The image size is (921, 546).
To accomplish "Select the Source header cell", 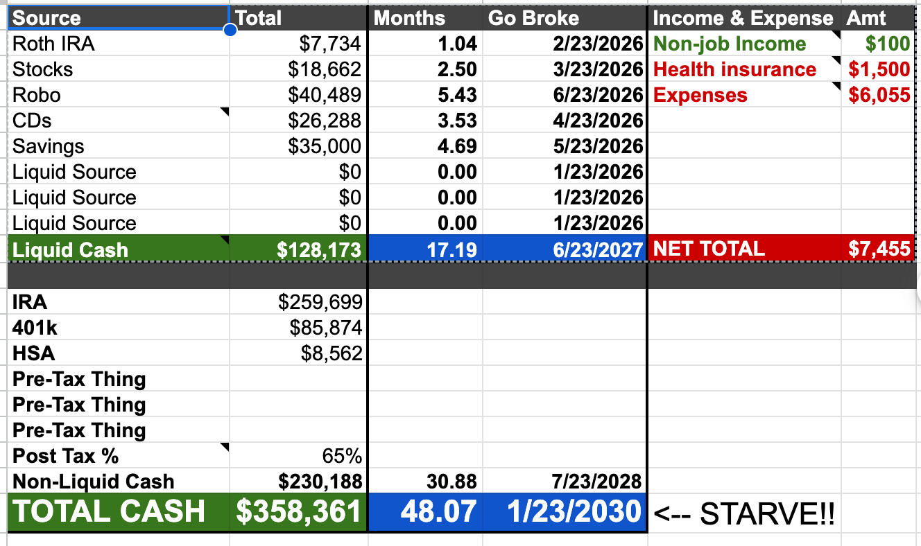I will [x=118, y=18].
